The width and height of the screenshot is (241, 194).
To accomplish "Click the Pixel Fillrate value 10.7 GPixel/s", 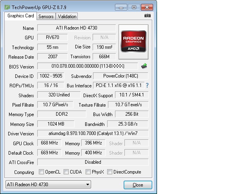I will click(55, 105).
